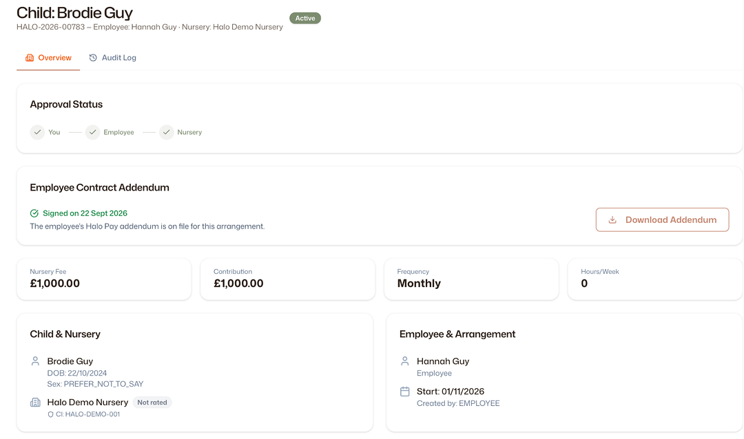744x439 pixels.
Task: Click 'Signed on 22 Sept 2026' text
Action: [x=85, y=213]
